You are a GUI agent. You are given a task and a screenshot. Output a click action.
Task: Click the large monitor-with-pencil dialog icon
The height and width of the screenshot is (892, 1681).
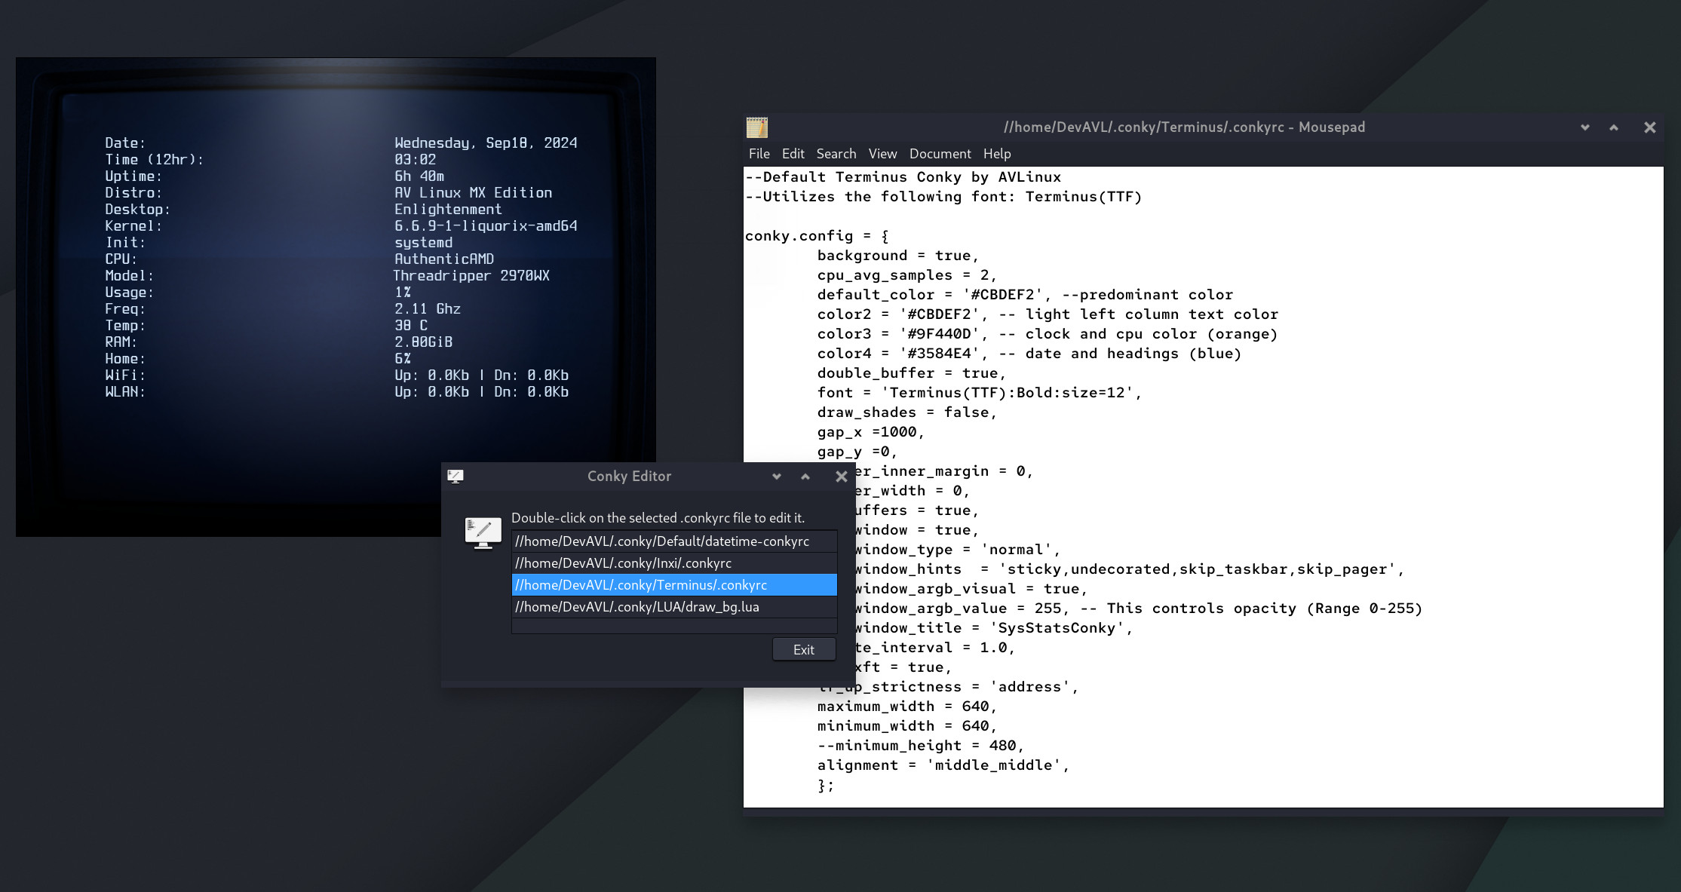[483, 532]
